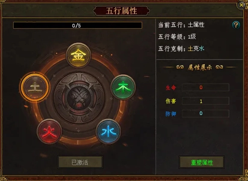Select the highlighted 土 (Earth) element orb
Image resolution: width=248 pixels, height=181 pixels.
tap(35, 87)
